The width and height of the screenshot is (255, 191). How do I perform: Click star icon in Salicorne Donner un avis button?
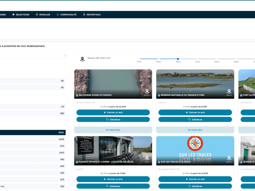click(x=105, y=112)
